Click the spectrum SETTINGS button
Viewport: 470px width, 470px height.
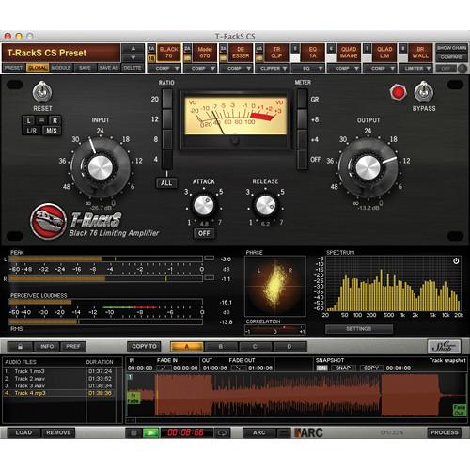(359, 329)
